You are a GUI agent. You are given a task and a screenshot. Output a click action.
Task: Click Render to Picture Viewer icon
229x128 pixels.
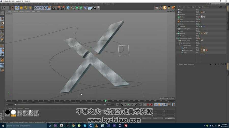pos(58,8)
